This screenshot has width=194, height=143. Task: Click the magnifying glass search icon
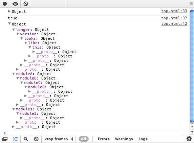pos(26,139)
